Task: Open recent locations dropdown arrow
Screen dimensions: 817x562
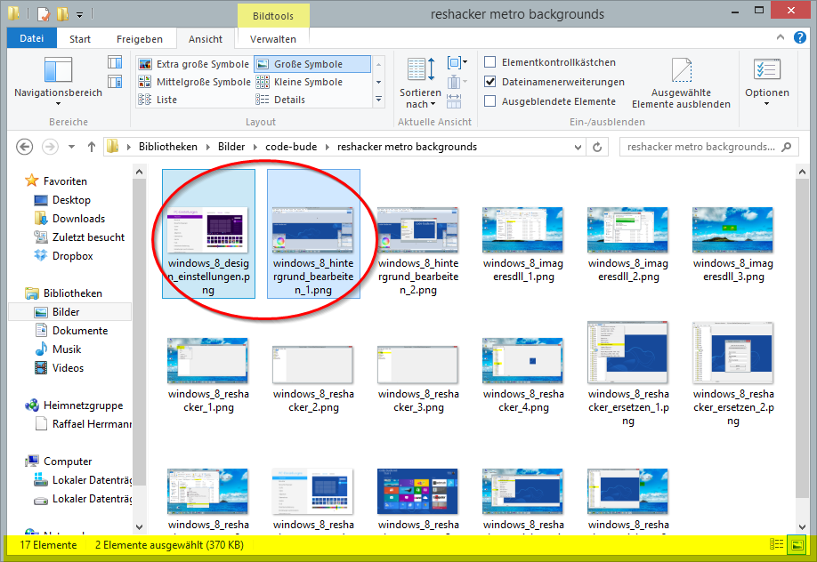Action: [71, 147]
